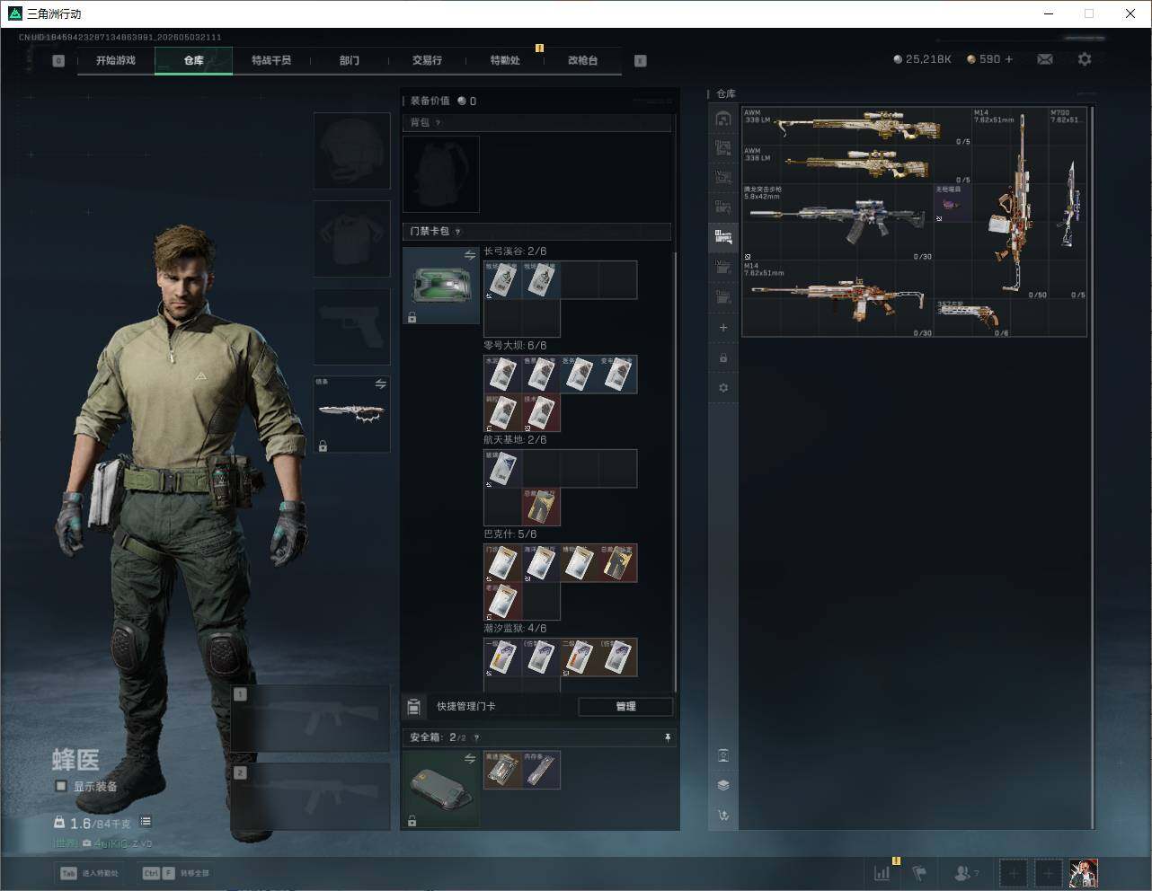Open the 部门 tab
Screen dimensions: 1152x891
[x=349, y=60]
